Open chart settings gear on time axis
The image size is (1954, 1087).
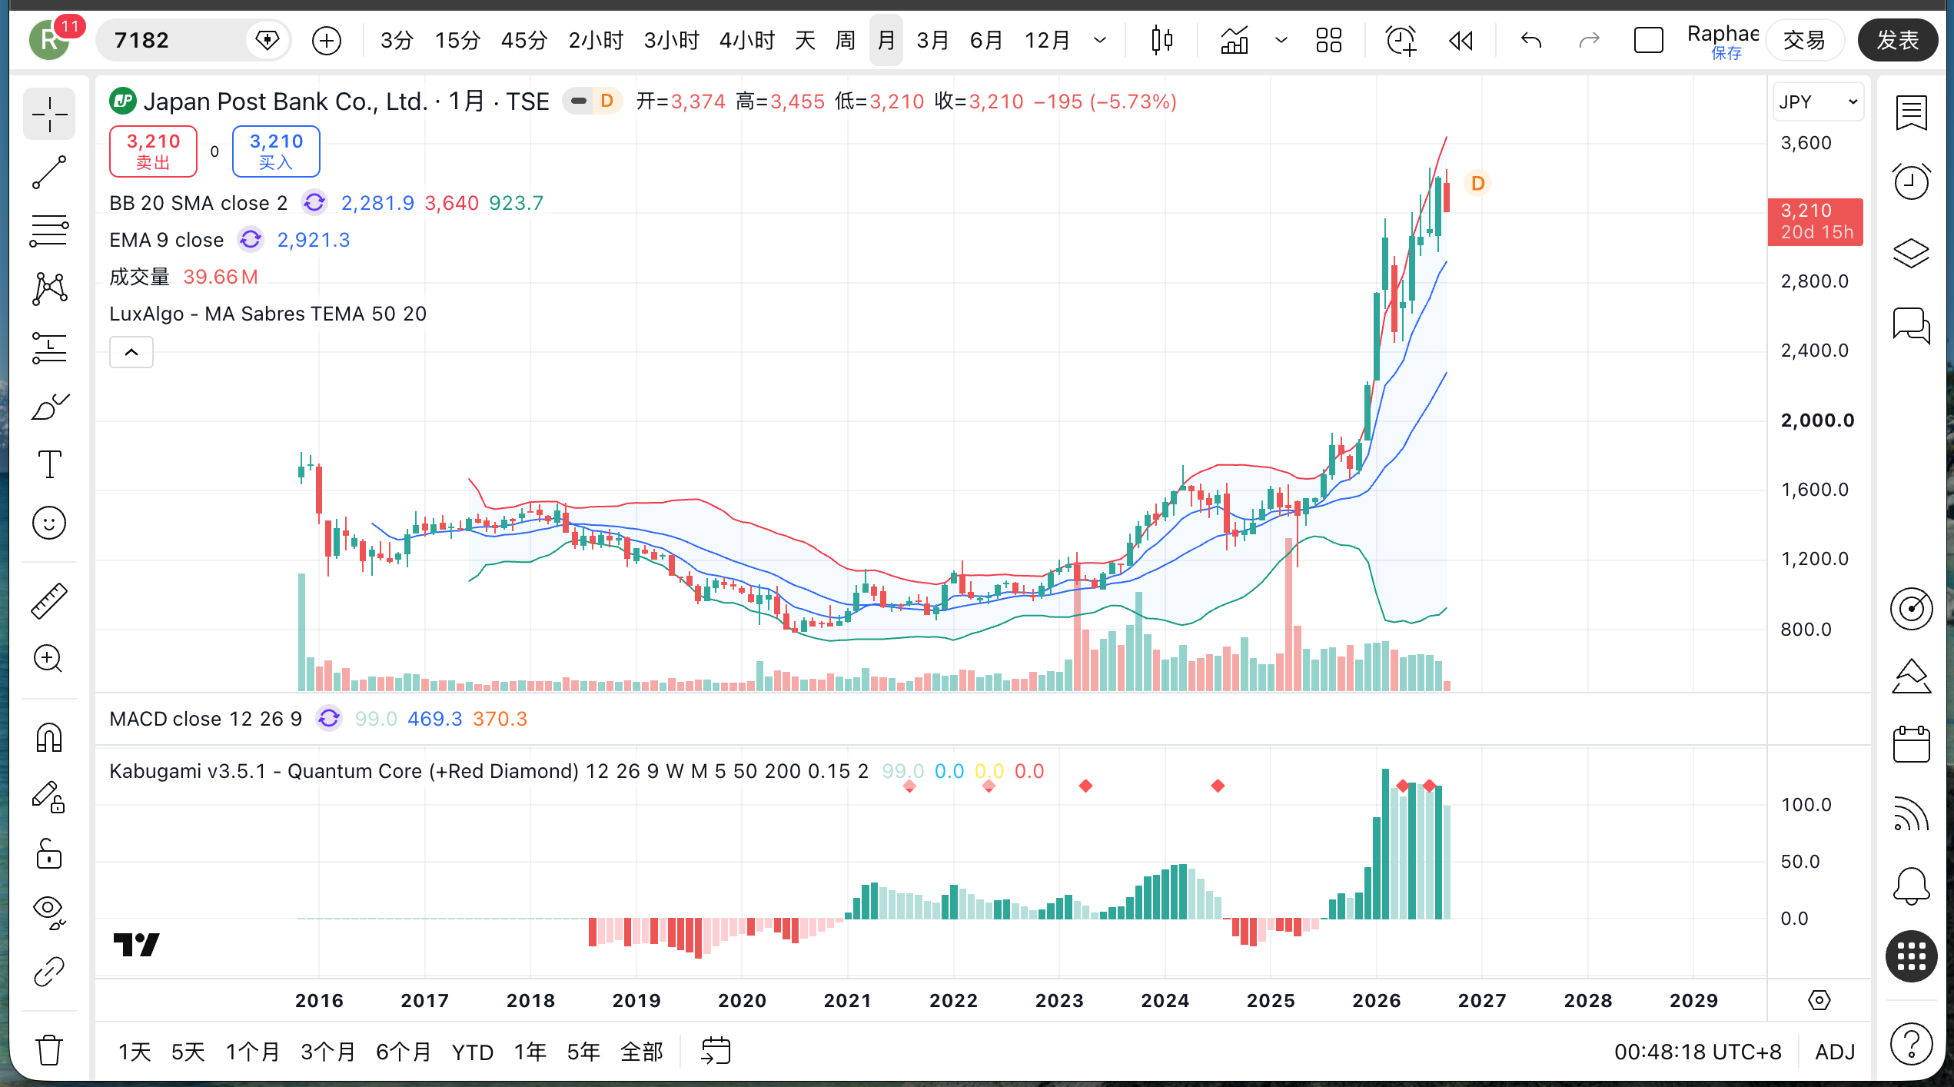[x=1819, y=1000]
